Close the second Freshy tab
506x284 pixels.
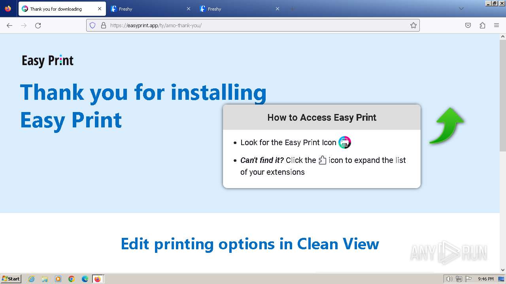pyautogui.click(x=278, y=9)
